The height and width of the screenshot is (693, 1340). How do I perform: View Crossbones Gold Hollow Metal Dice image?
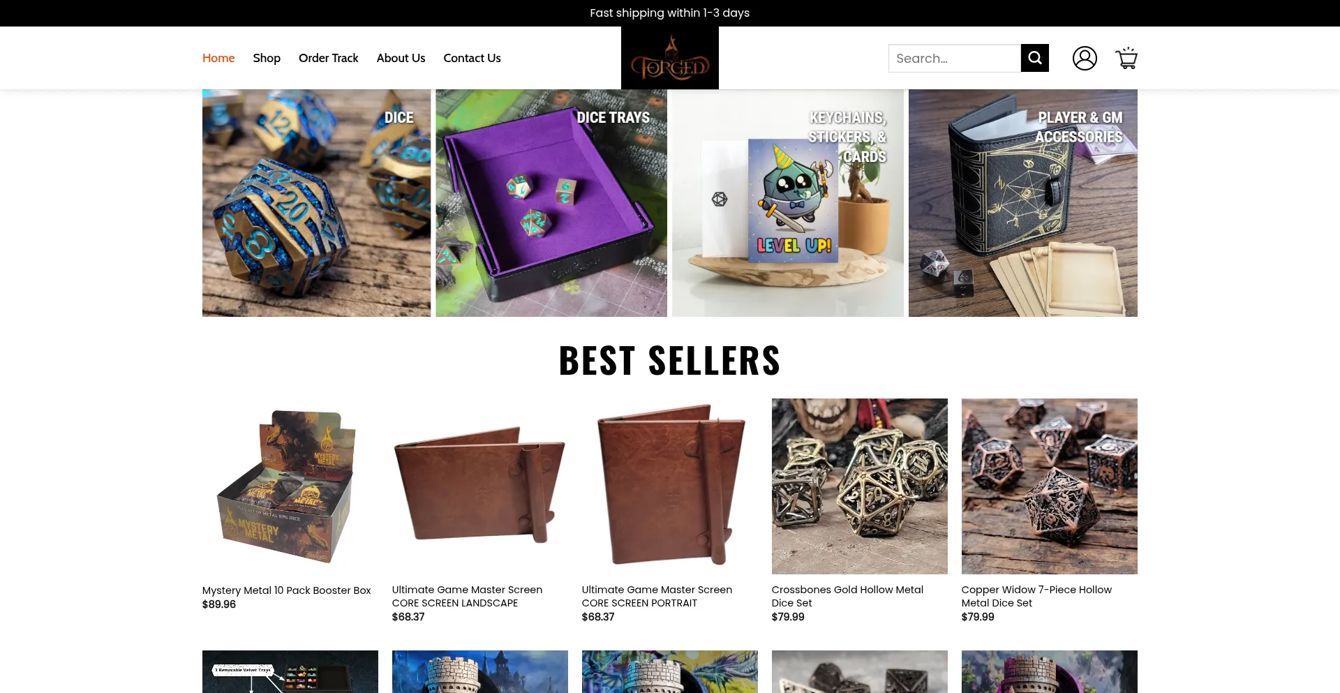860,486
